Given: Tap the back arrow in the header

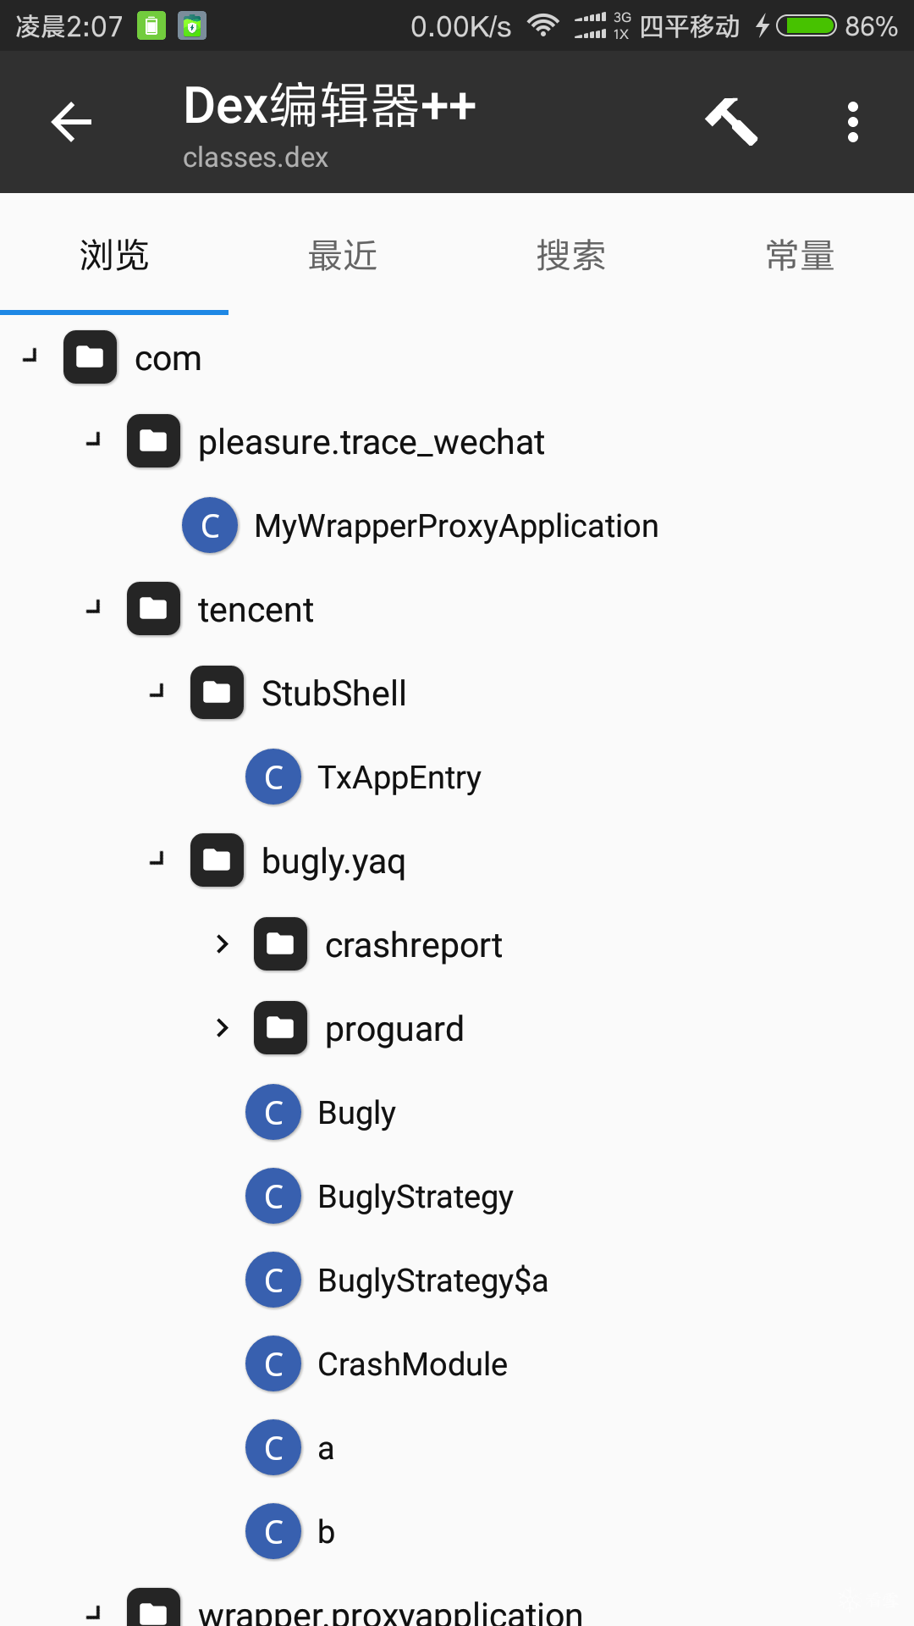Looking at the screenshot, I should [71, 122].
